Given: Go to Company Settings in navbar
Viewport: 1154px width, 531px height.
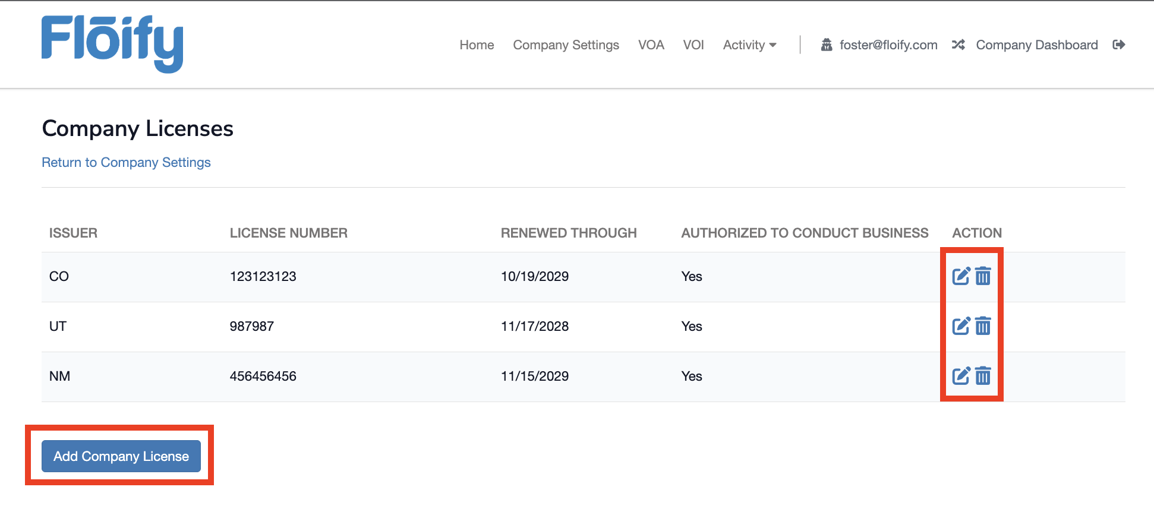Looking at the screenshot, I should (566, 45).
